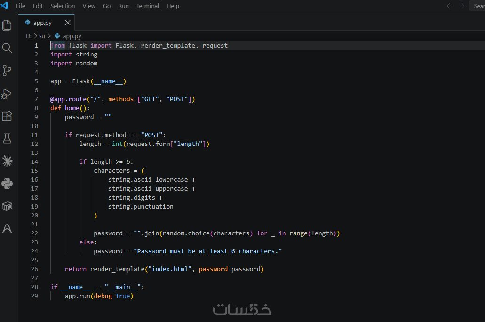This screenshot has width=485, height=322.
Task: Open the Extensions view
Action: click(x=7, y=116)
